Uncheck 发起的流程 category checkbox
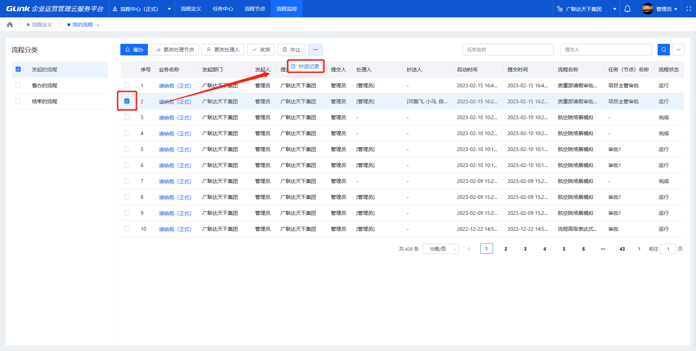The width and height of the screenshot is (696, 351). point(18,69)
